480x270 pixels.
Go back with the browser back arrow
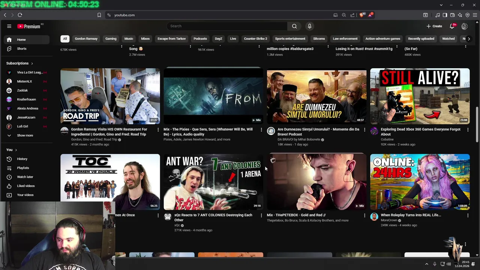[5, 15]
